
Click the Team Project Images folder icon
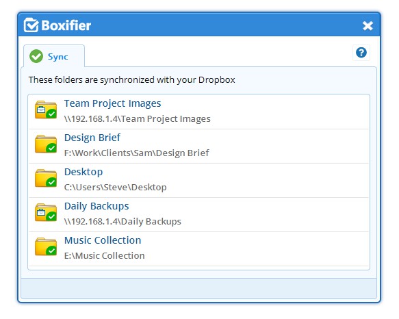click(46, 110)
